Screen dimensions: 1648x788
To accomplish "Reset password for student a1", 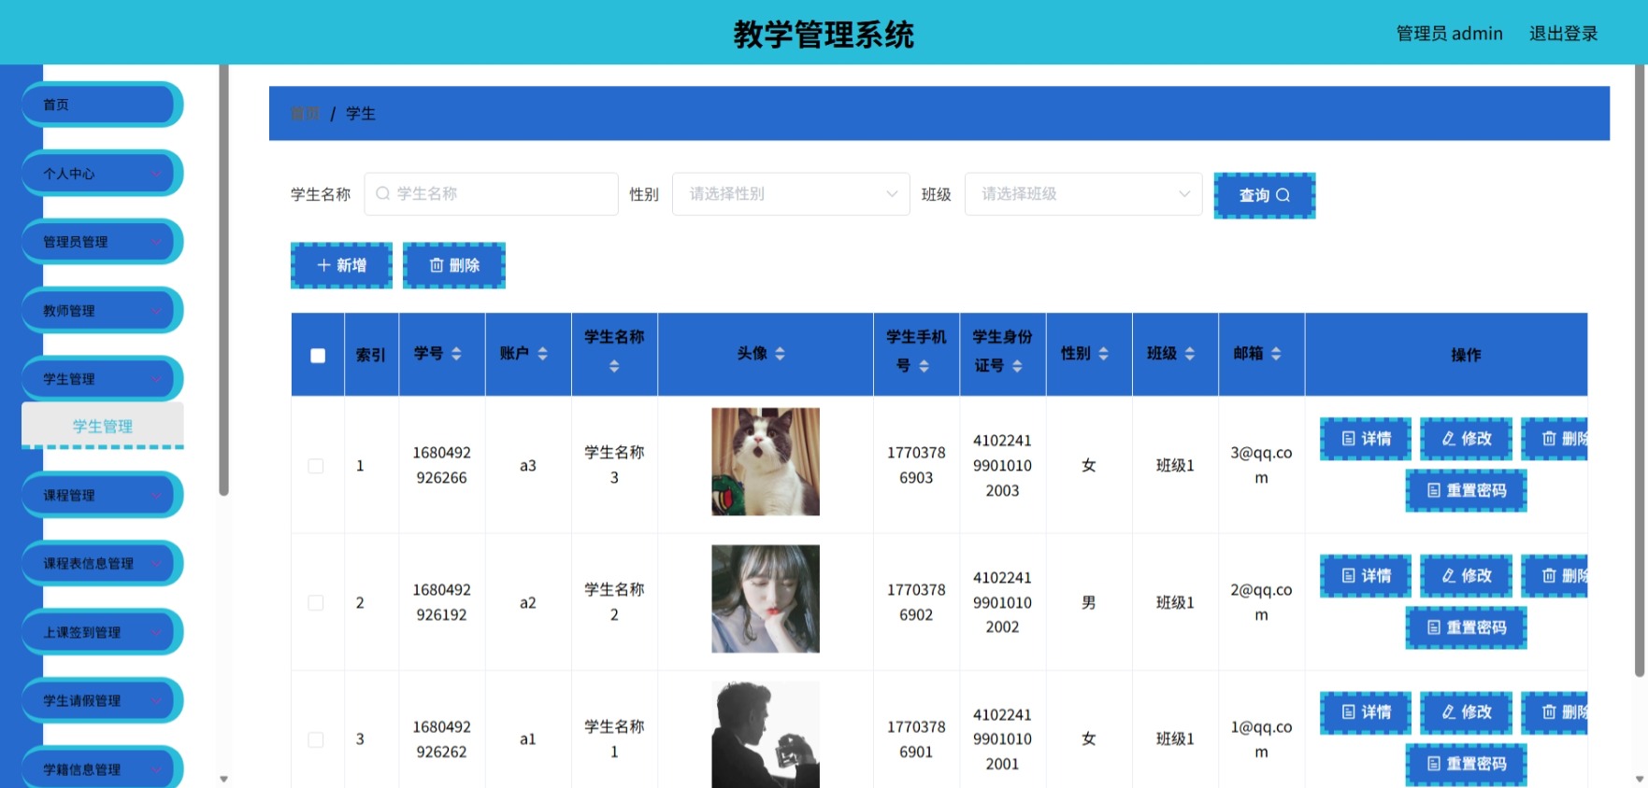I will 1466,764.
